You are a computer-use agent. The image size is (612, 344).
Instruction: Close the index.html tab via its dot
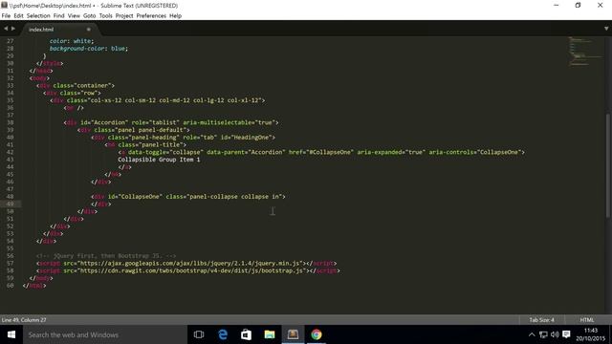click(89, 30)
